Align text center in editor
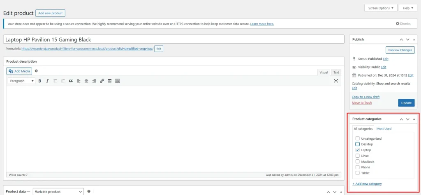The image size is (421, 195). (x=86, y=81)
